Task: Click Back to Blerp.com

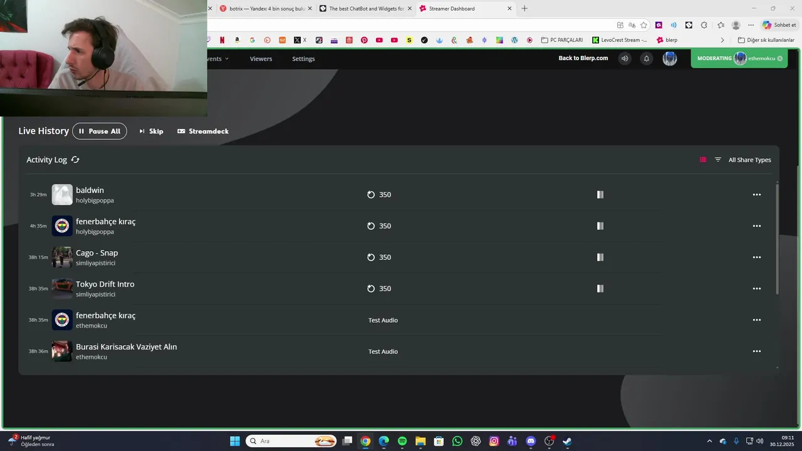Action: pos(583,58)
